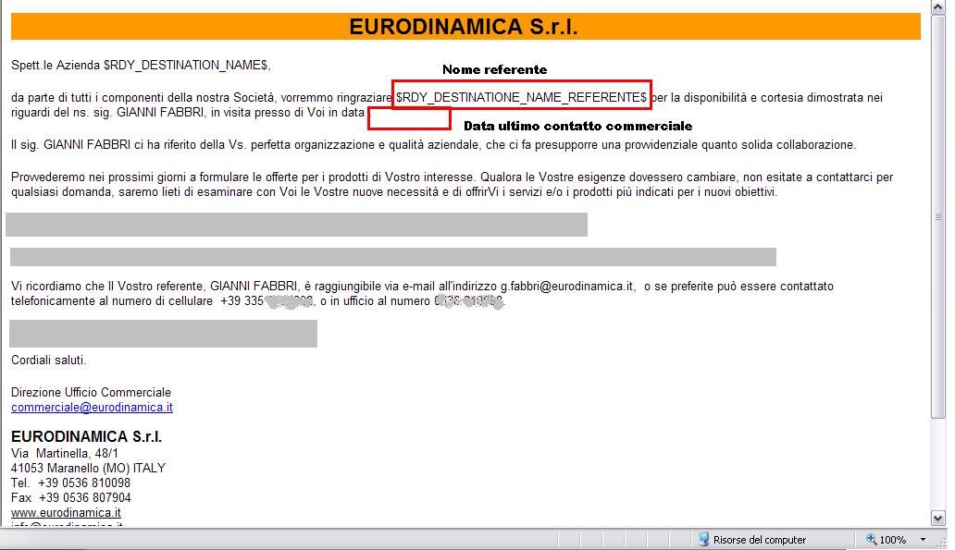This screenshot has width=955, height=550.
Task: Click the bold EURODINAMICA S.r.l. signature name
Action: click(x=86, y=437)
